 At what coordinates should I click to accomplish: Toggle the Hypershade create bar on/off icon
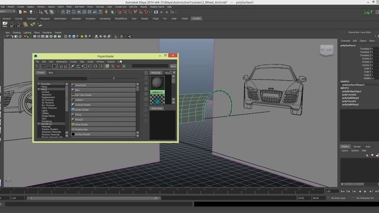tap(37, 66)
